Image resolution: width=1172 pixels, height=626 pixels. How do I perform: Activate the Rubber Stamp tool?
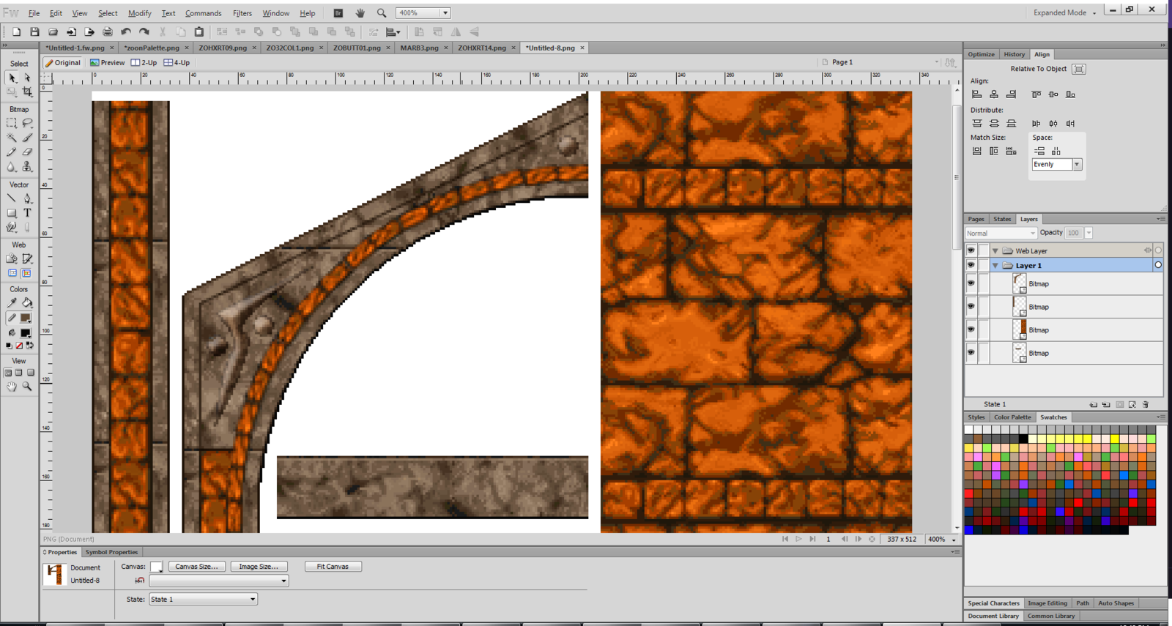27,167
